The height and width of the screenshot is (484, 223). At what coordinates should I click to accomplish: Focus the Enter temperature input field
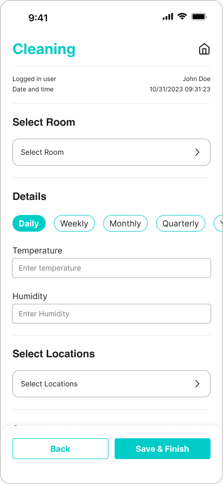point(112,268)
